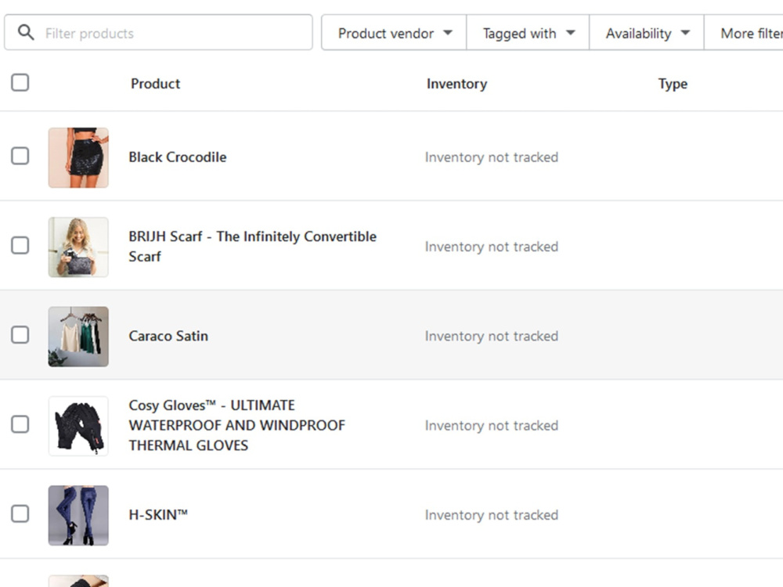Open the More filters button

744,33
